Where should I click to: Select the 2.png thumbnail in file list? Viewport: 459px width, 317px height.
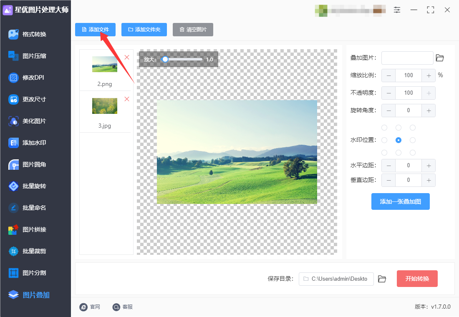(104, 64)
